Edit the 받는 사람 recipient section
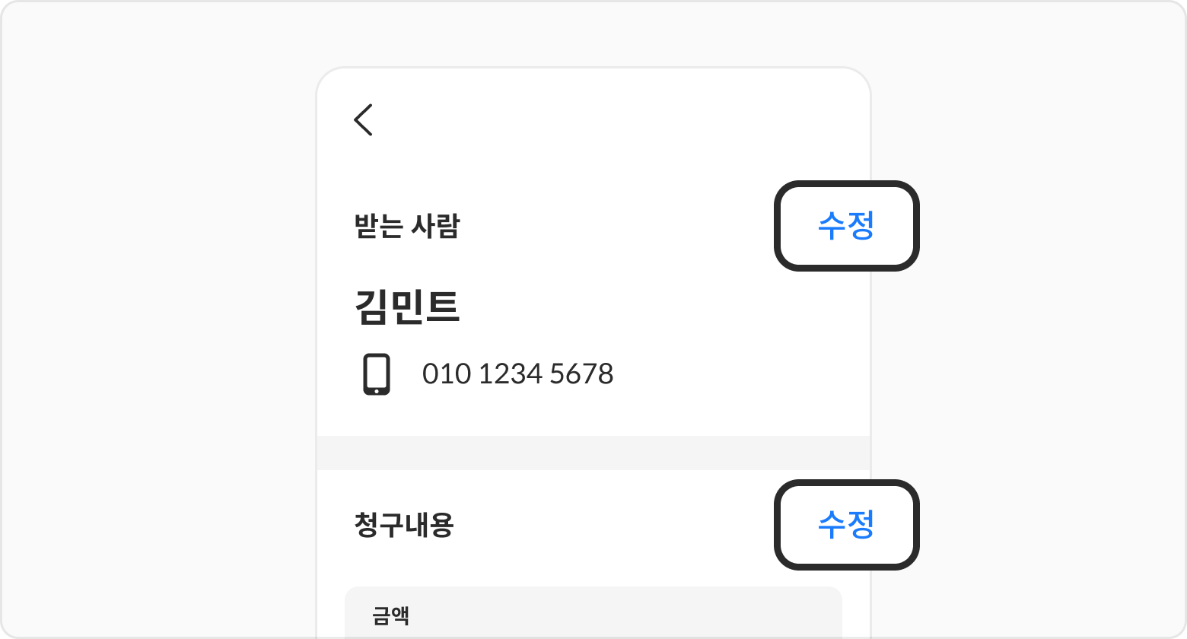This screenshot has height=639, width=1187. [x=846, y=226]
